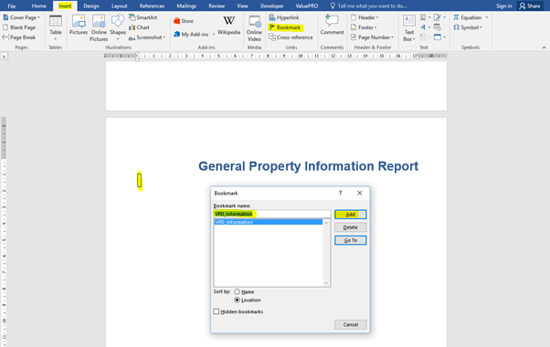Click the Bookmark name text field

272,214
